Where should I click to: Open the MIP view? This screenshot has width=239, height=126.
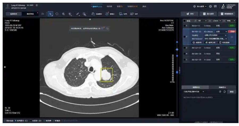(x=134, y=14)
